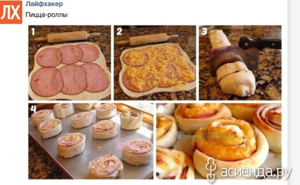Click the bottom-right raw roll on the tray
Screen dimensions: 300x185
pos(137,152)
